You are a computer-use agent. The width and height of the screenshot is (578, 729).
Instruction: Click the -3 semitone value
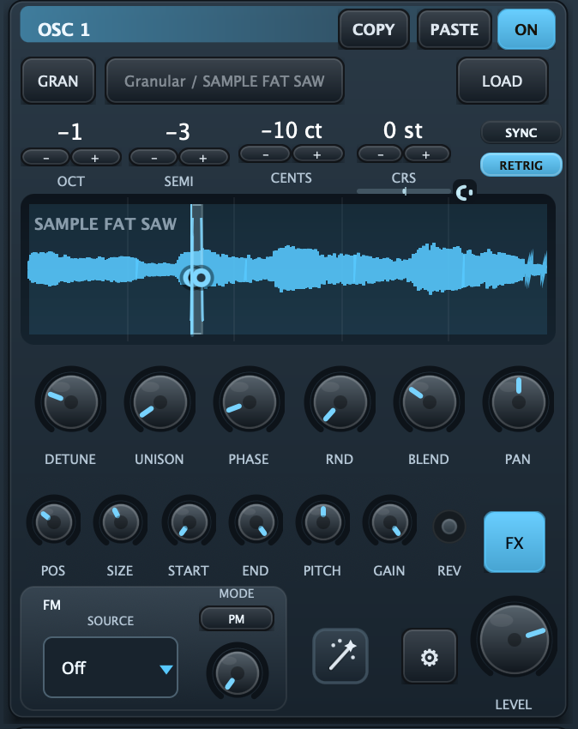point(178,132)
